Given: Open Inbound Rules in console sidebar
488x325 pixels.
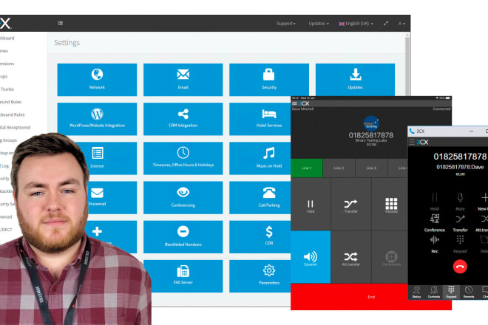Looking at the screenshot, I should 10,102.
